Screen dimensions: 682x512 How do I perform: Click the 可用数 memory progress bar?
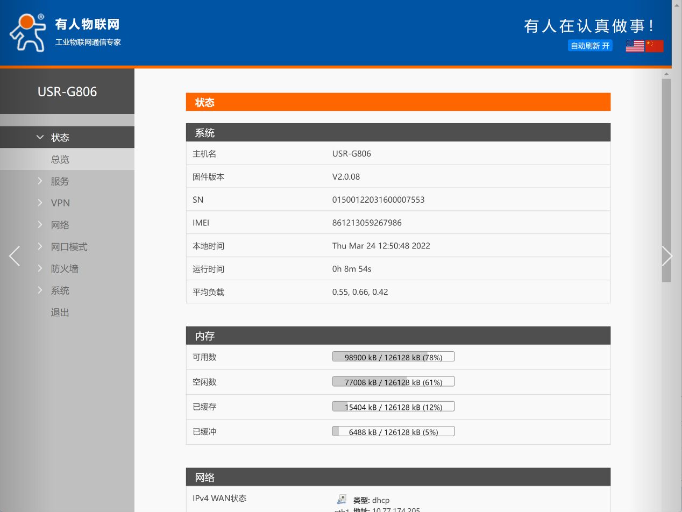tap(393, 357)
